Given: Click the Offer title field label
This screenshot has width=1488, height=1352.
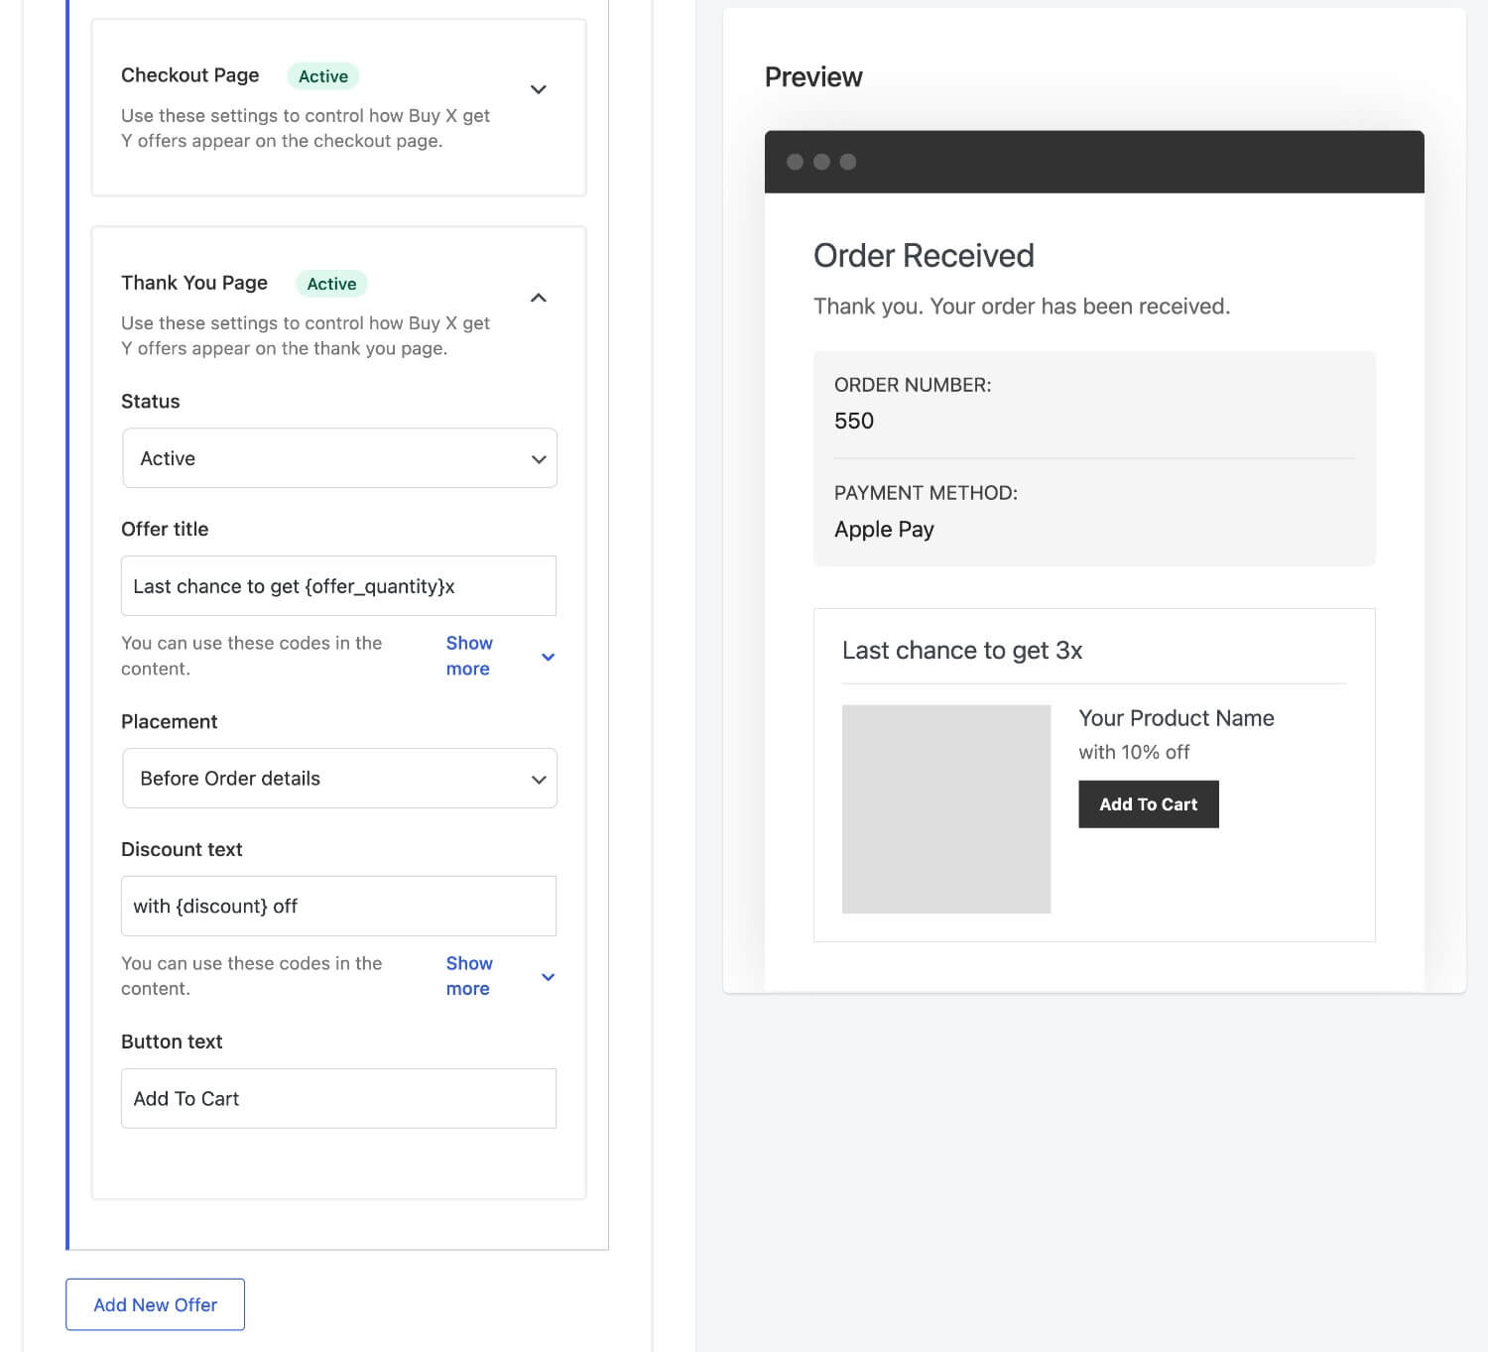Looking at the screenshot, I should coord(165,530).
